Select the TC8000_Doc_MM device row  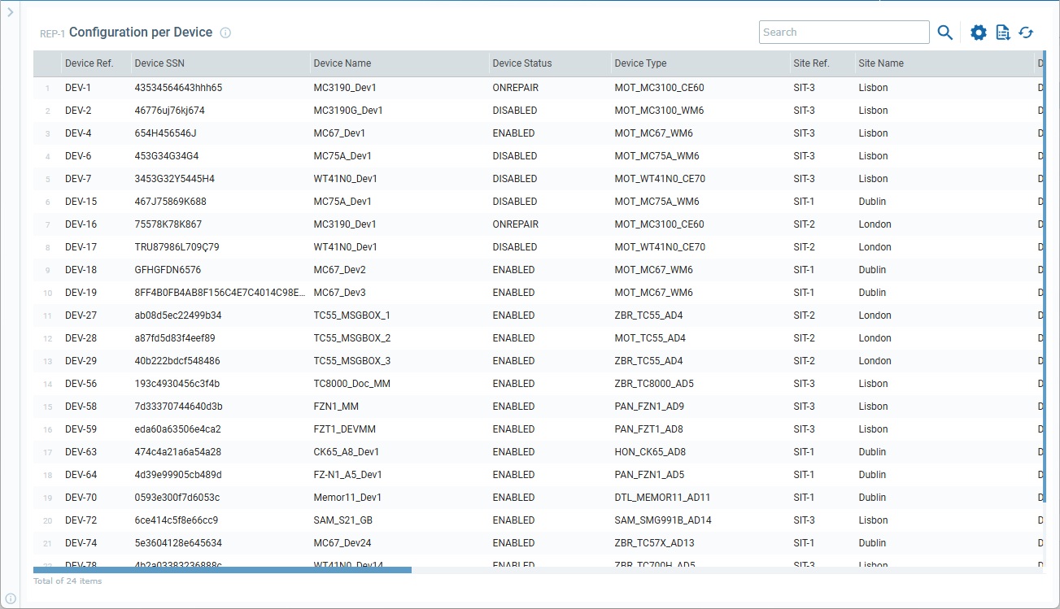click(x=325, y=383)
